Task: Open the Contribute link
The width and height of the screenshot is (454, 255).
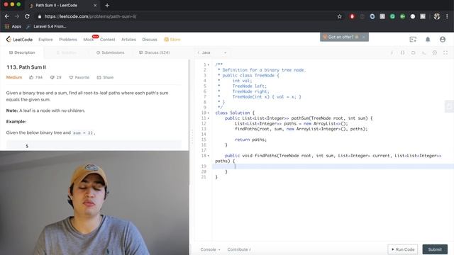Action: tap(239, 249)
